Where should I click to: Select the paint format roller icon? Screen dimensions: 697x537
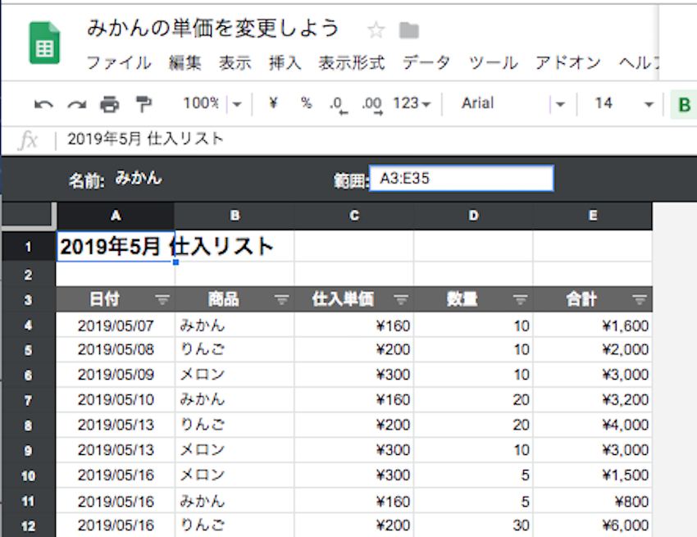(x=143, y=104)
